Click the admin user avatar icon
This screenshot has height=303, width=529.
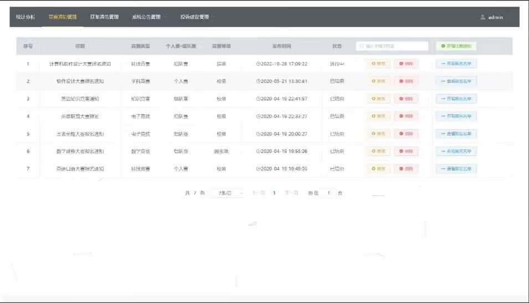tap(482, 17)
